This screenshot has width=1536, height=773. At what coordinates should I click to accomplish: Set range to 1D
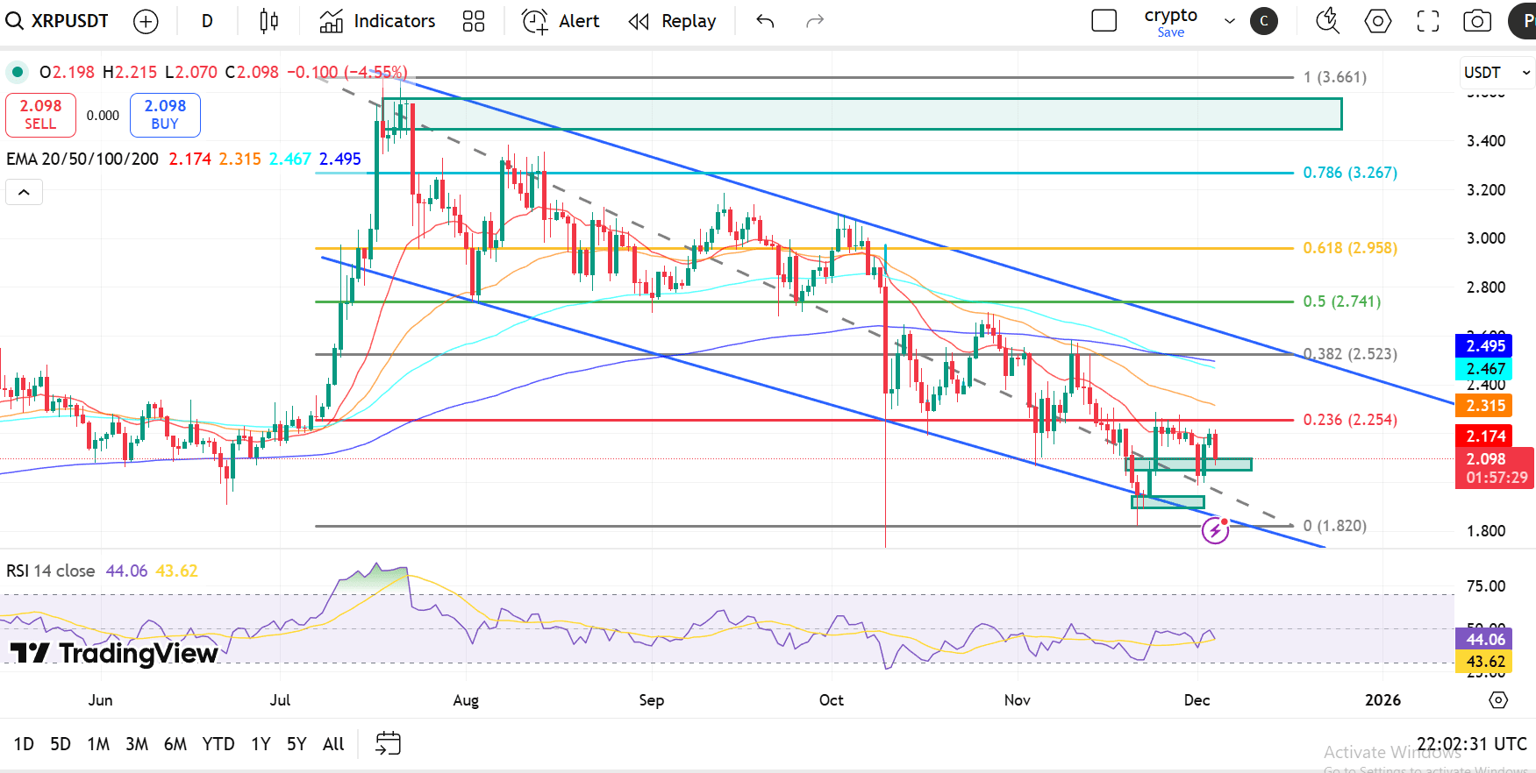[x=24, y=744]
